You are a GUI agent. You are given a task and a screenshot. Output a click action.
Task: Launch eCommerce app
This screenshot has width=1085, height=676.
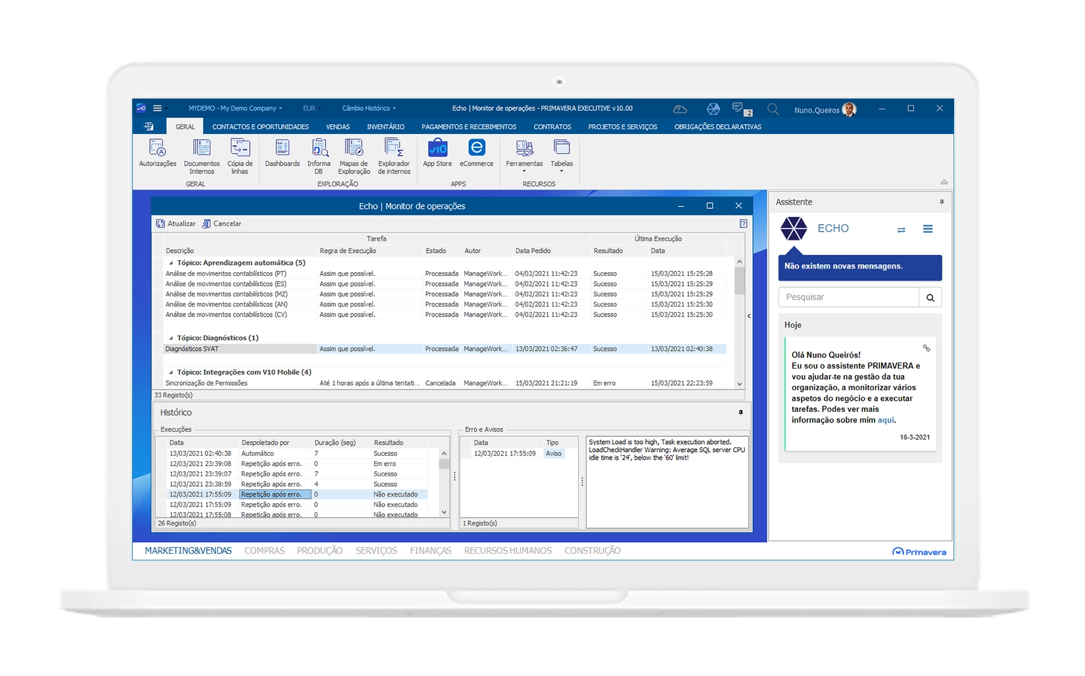[476, 153]
